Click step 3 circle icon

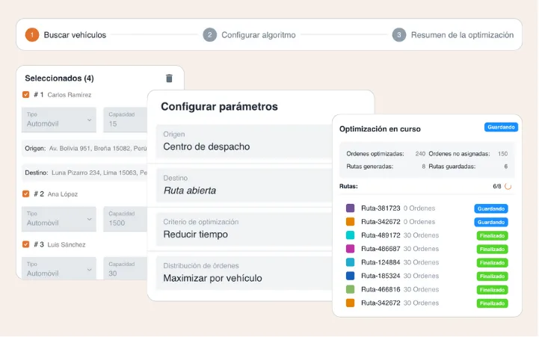pyautogui.click(x=399, y=34)
